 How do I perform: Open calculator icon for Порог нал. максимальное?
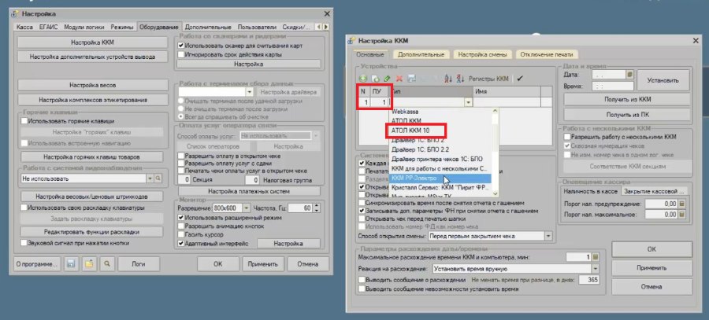pos(682,215)
